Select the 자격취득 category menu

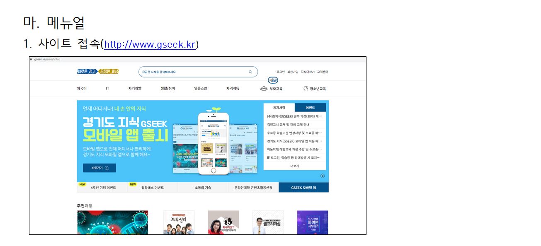(233, 89)
